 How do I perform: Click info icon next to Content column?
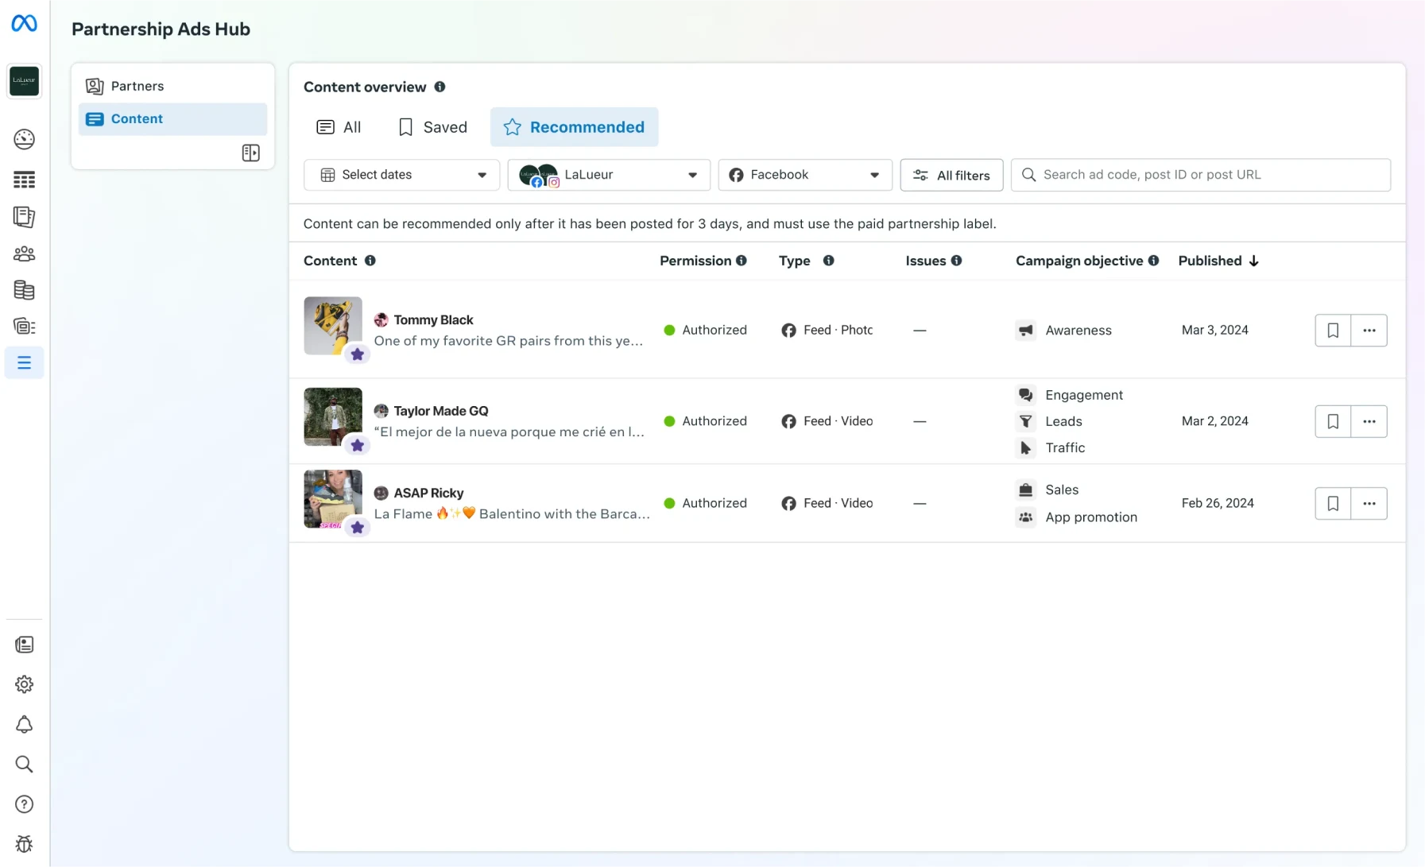coord(370,261)
